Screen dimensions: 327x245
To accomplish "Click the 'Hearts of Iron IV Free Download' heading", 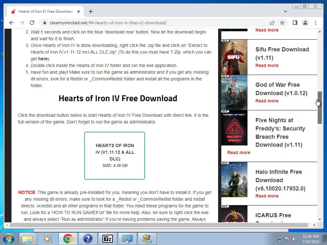I will tap(118, 98).
